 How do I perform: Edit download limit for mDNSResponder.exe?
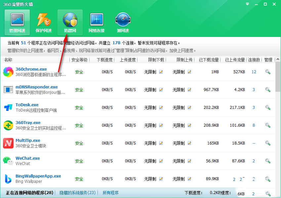coord(161,90)
